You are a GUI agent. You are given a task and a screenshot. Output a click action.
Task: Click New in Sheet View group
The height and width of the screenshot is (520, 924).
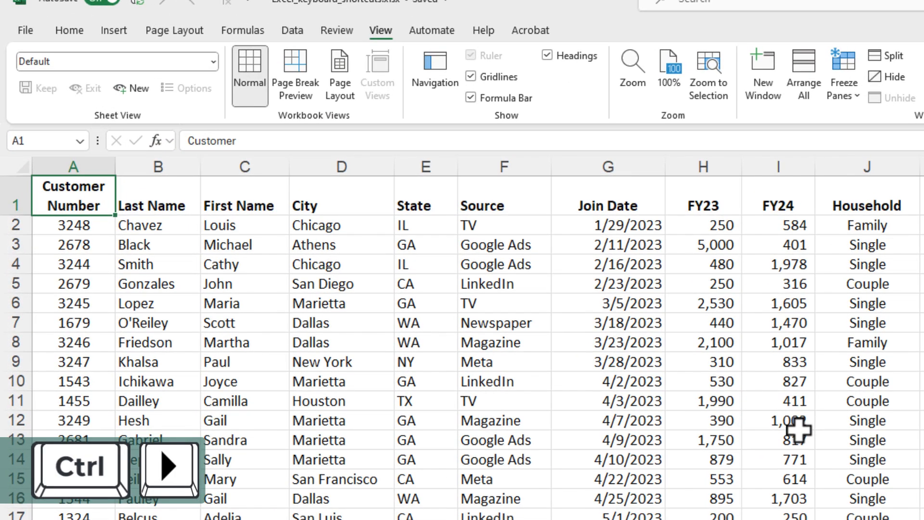pyautogui.click(x=131, y=88)
